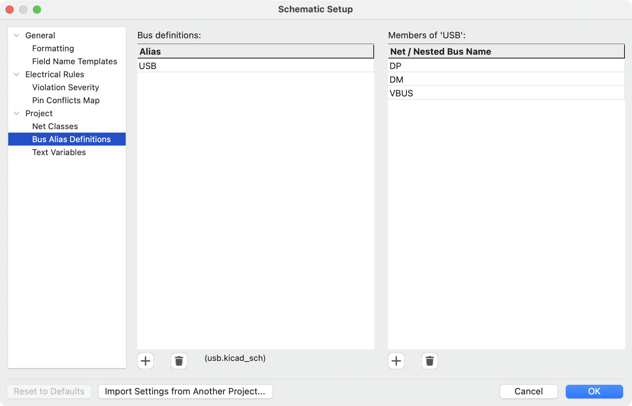Confirm changes with the OK button

594,391
